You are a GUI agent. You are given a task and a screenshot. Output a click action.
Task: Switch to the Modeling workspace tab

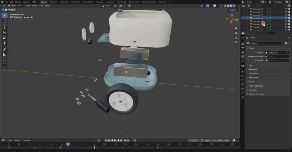pyautogui.click(x=53, y=2)
